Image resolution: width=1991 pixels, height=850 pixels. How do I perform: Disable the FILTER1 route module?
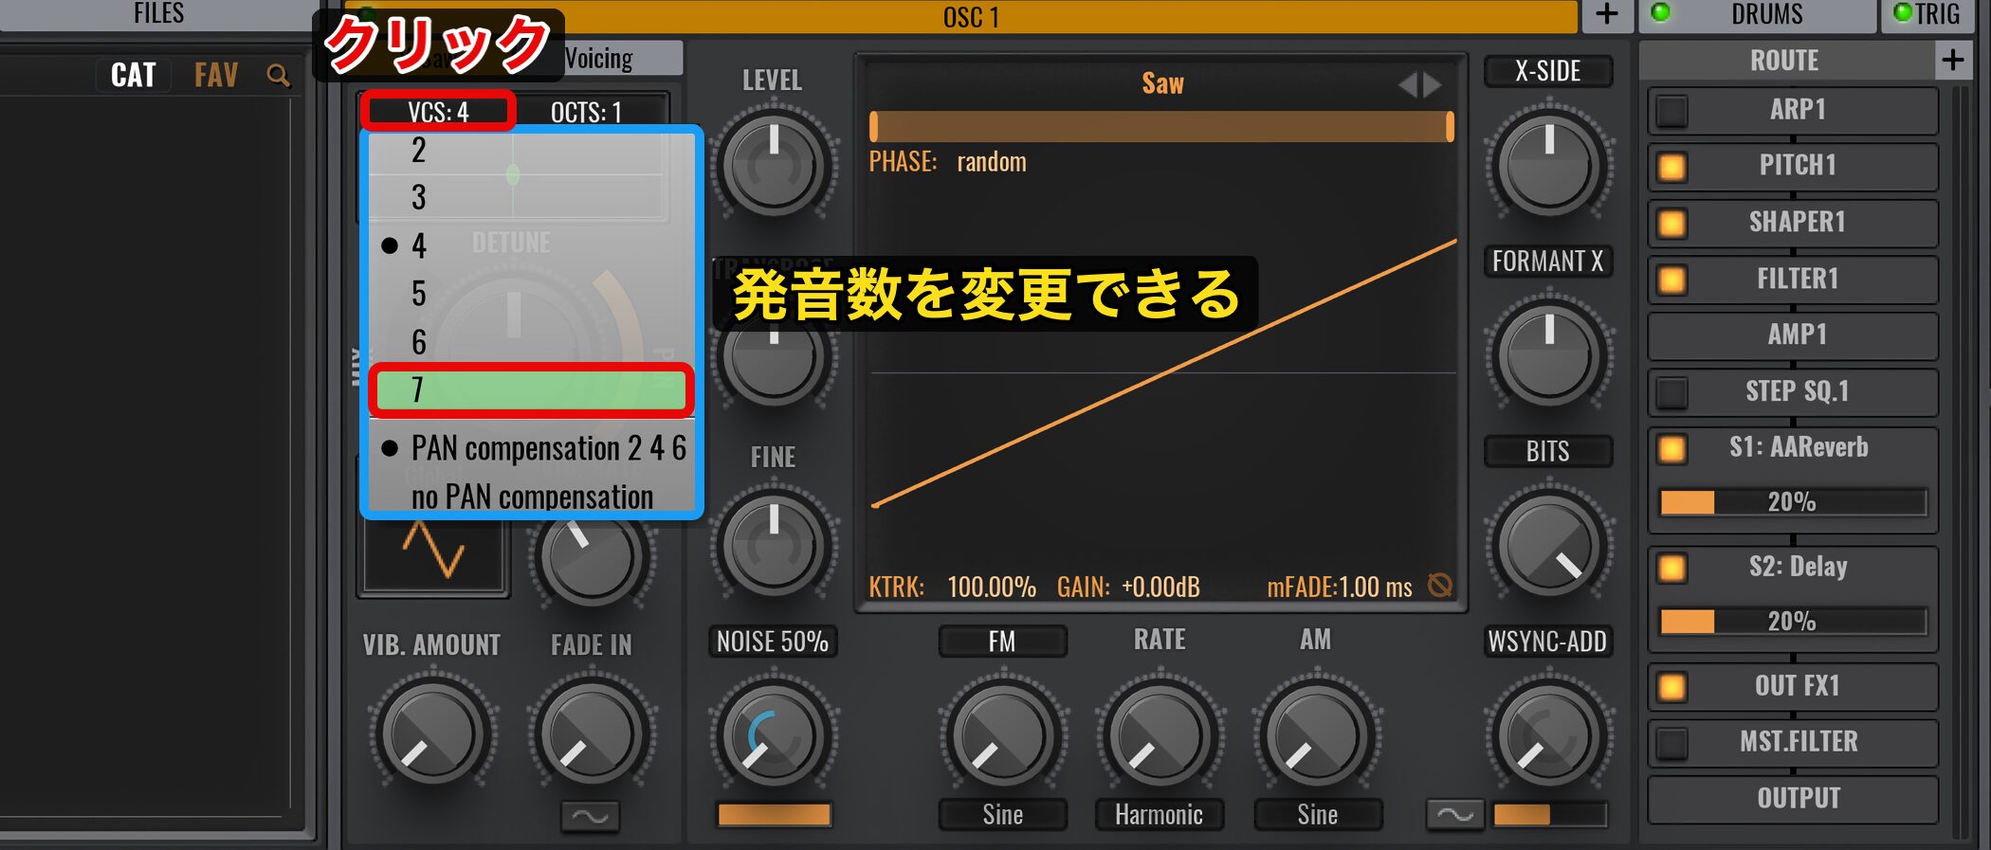click(x=1671, y=280)
